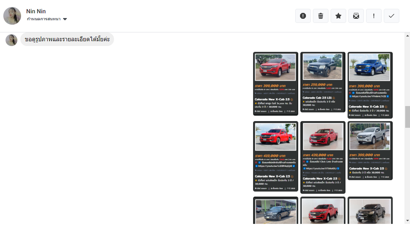
Task: Open sender avatar beside the message
Action: pyautogui.click(x=11, y=40)
